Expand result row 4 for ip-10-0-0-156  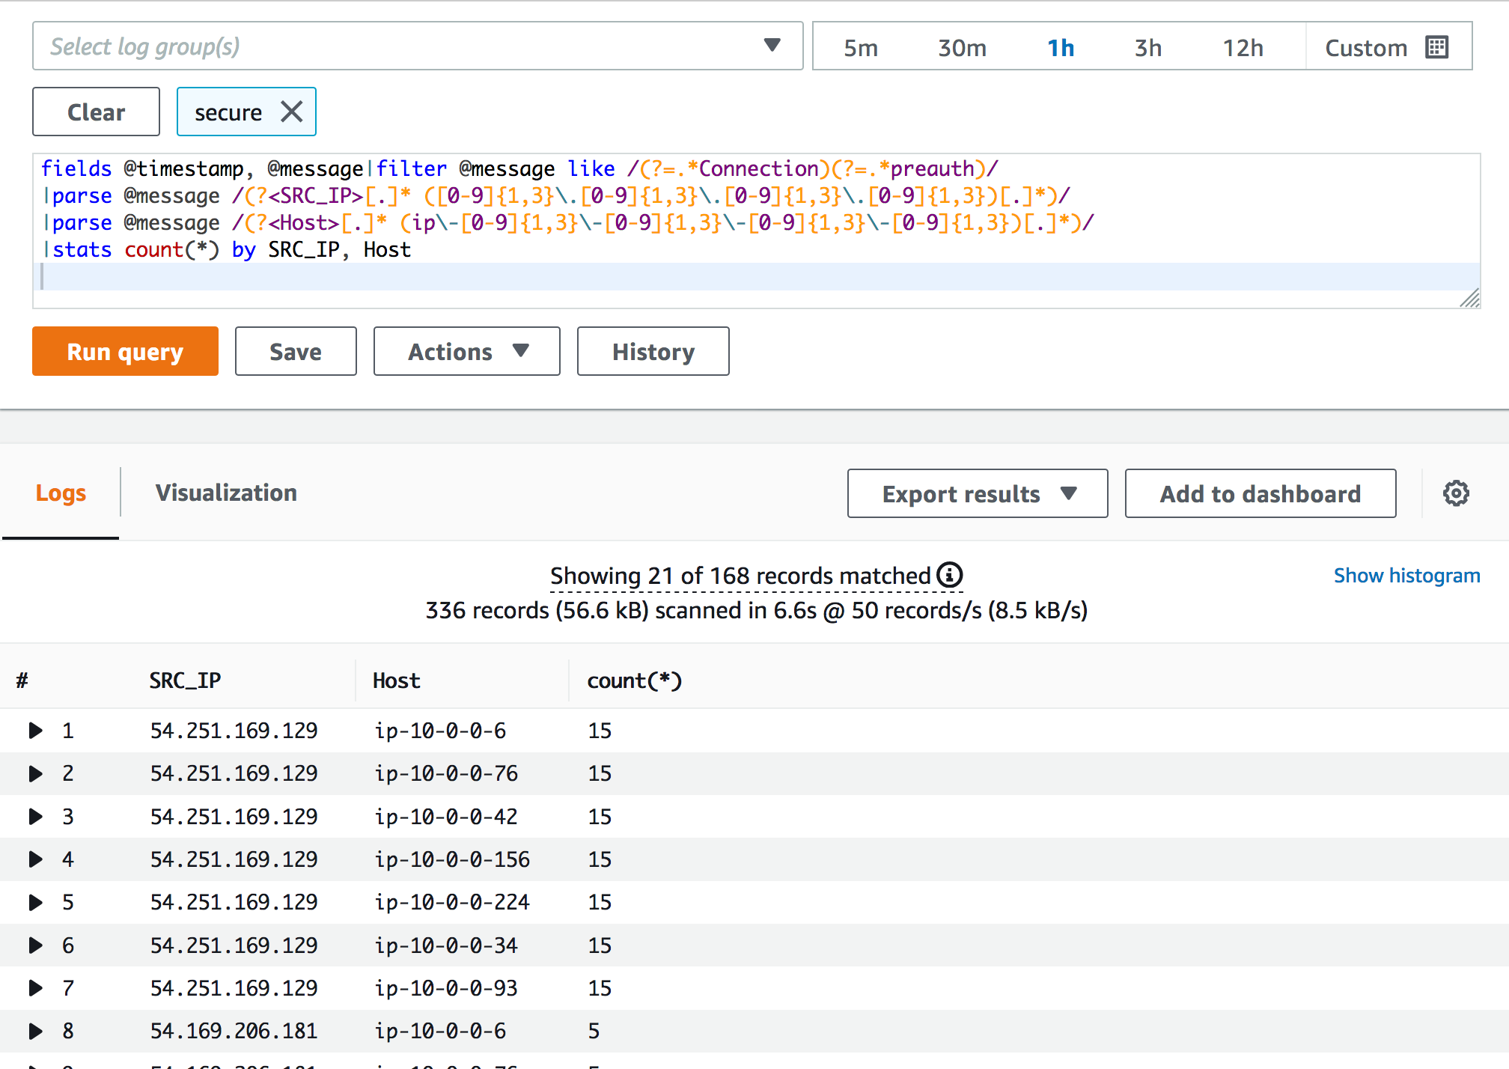(x=35, y=859)
